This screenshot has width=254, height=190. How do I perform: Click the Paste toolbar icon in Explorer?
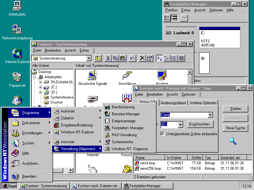(x=123, y=58)
